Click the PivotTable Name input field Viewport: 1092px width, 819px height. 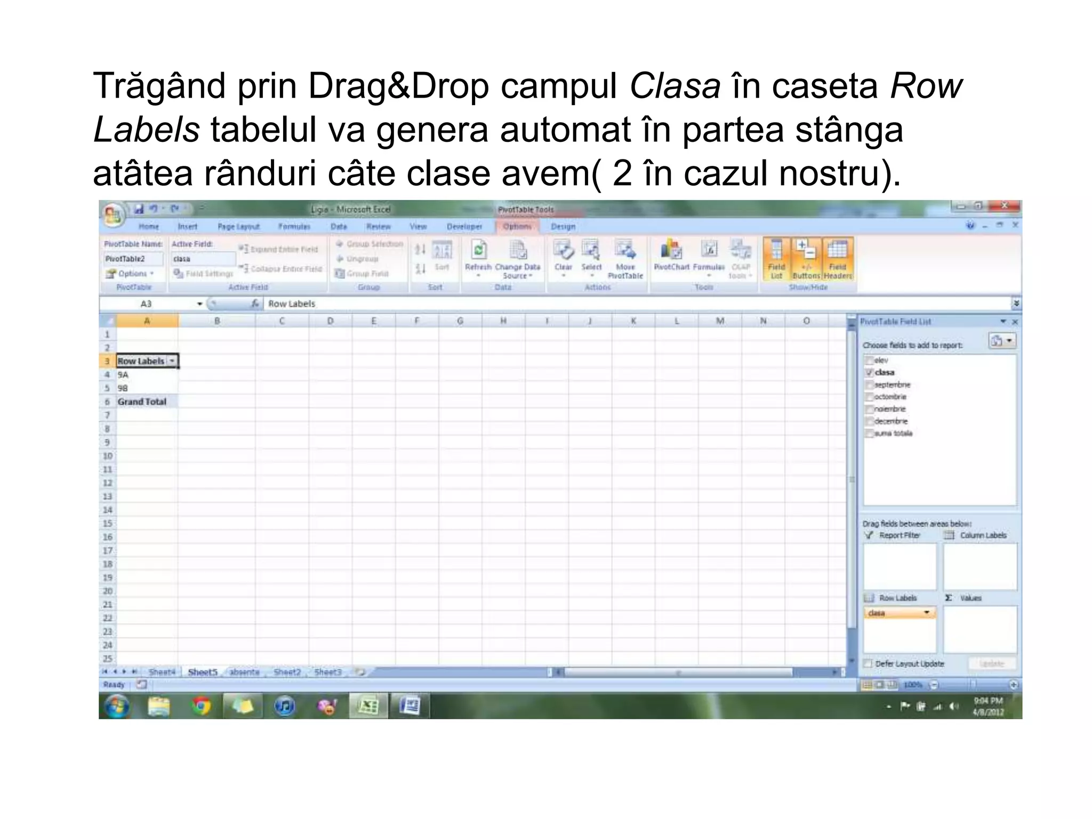(x=133, y=259)
